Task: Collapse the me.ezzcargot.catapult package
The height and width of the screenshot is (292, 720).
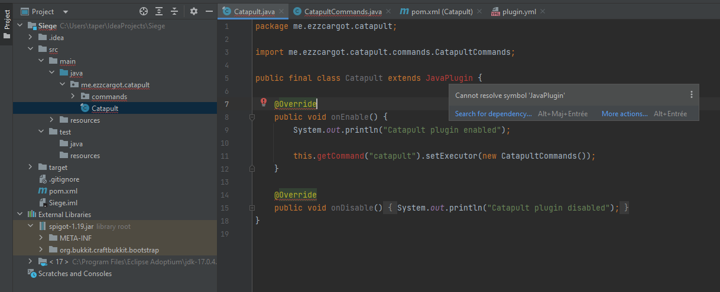Action: (x=63, y=85)
